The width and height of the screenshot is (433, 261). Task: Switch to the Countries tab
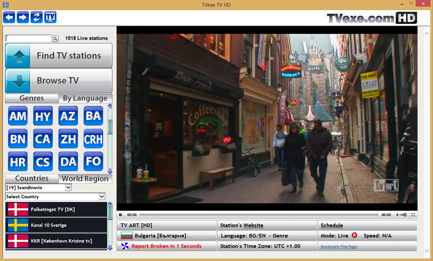(x=32, y=178)
